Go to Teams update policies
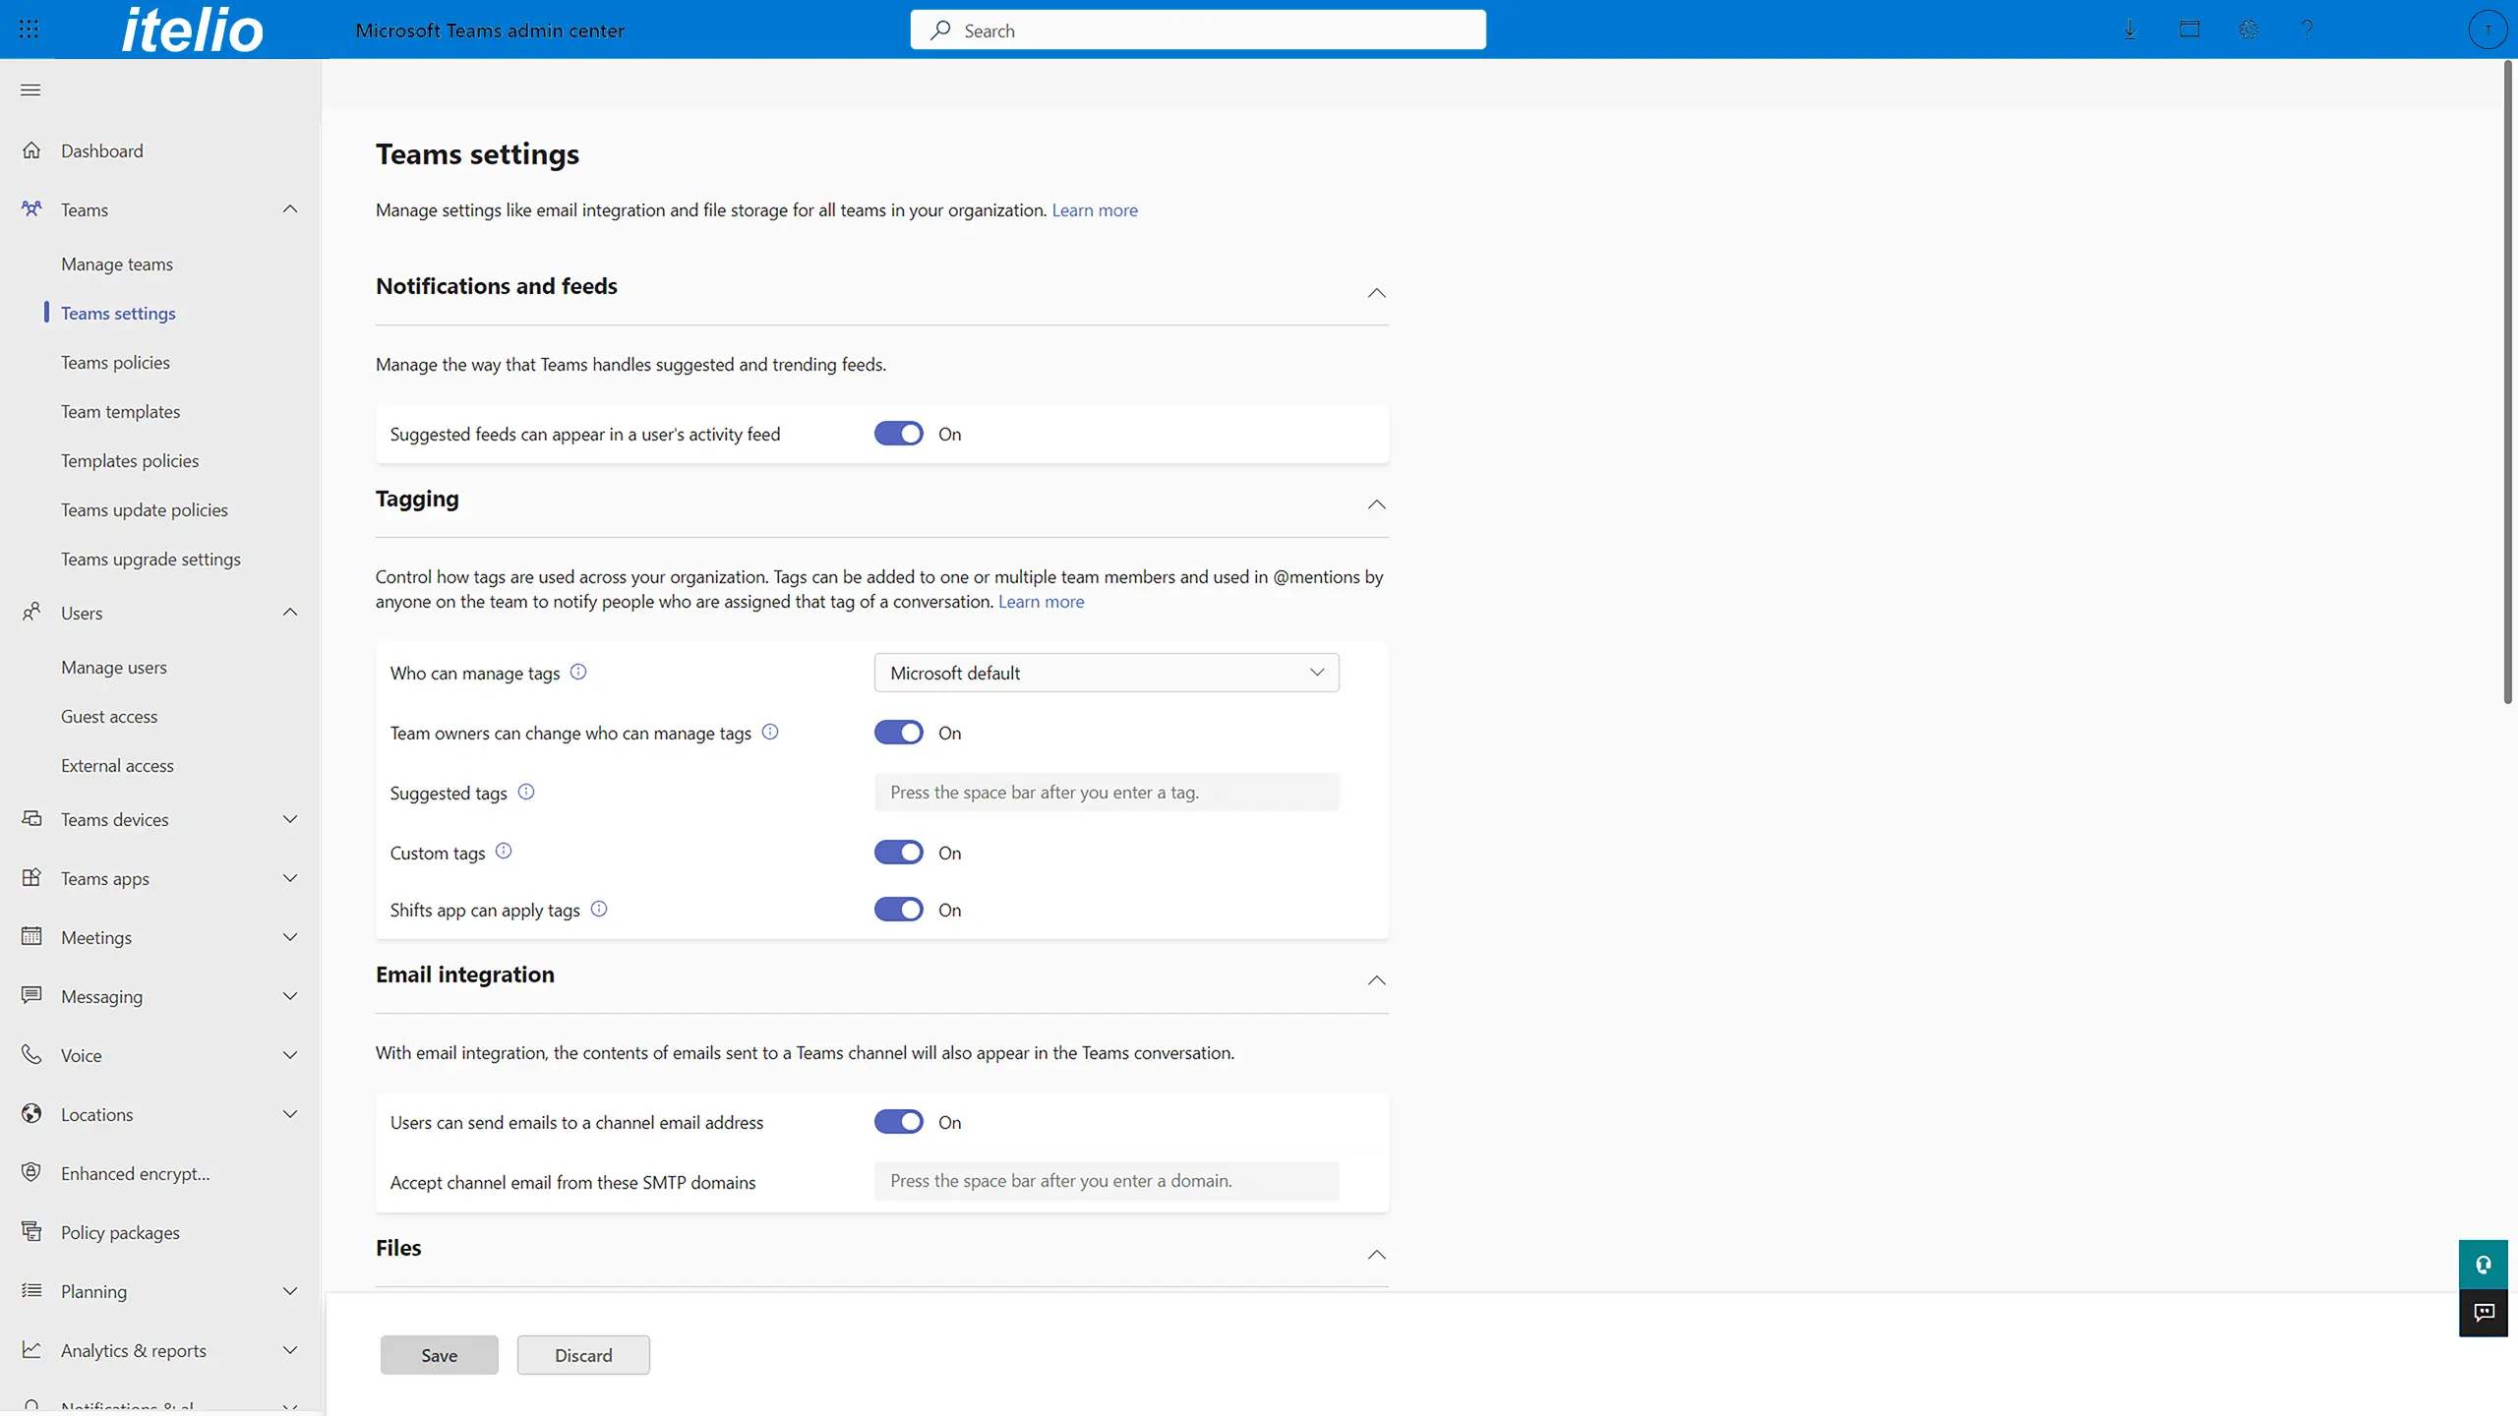 tap(145, 509)
